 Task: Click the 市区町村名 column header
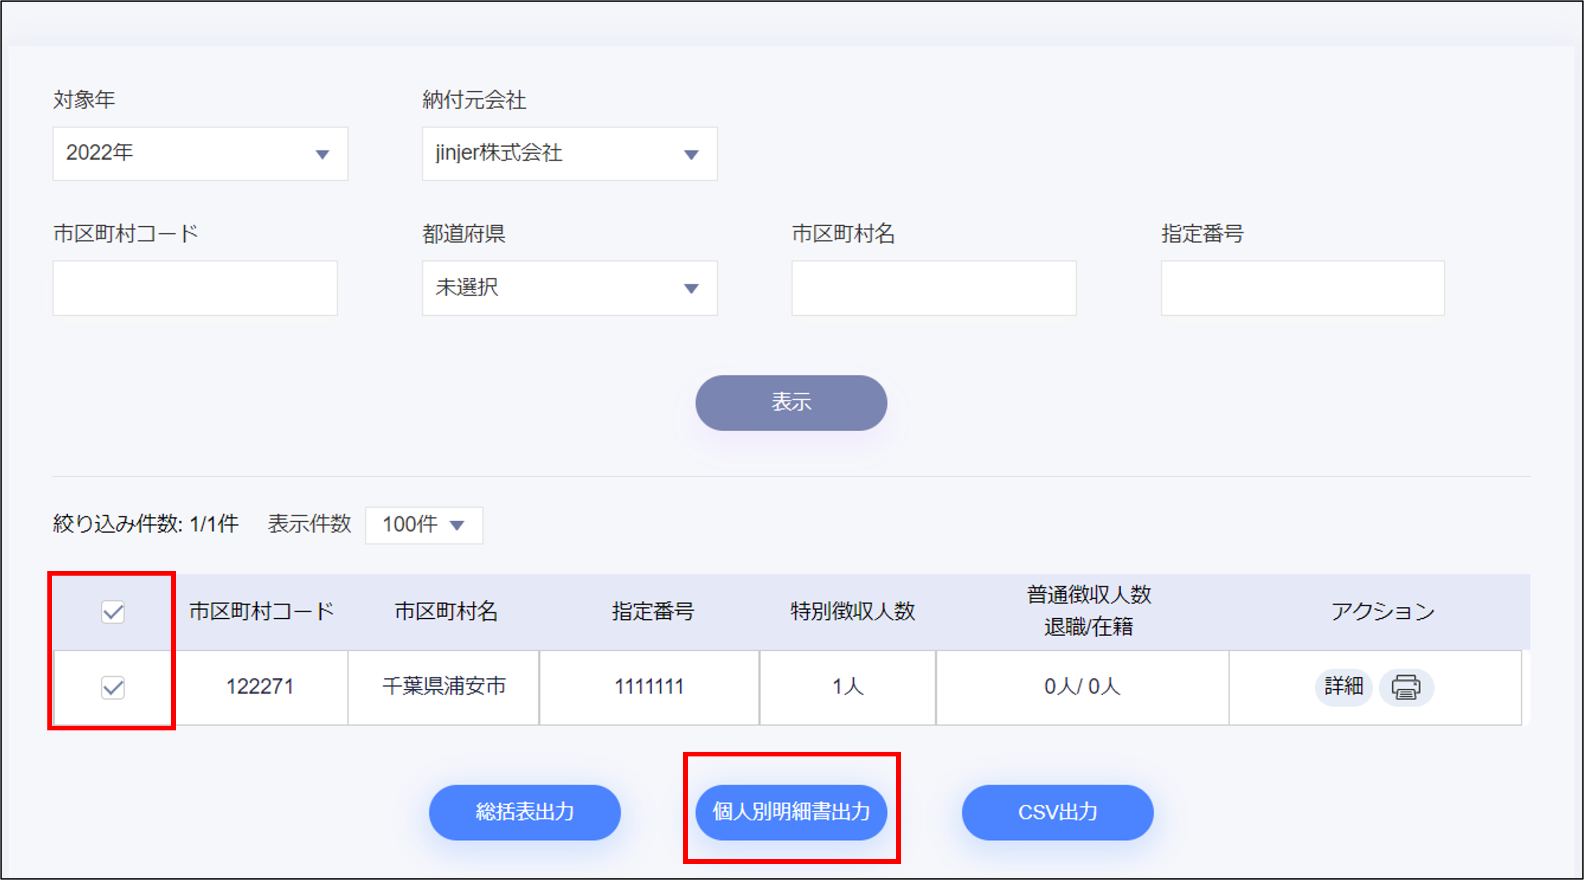446,612
